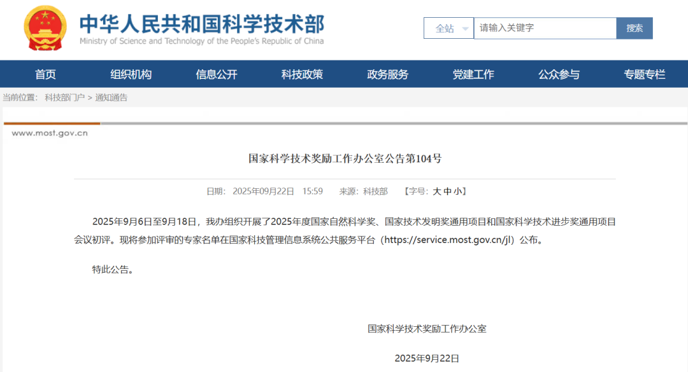
Task: Select 大 to enlarge the font size
Action: click(436, 191)
